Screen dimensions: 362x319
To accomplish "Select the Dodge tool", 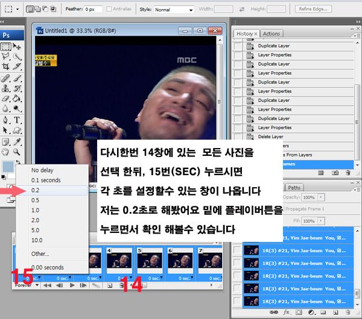I will point(17,108).
